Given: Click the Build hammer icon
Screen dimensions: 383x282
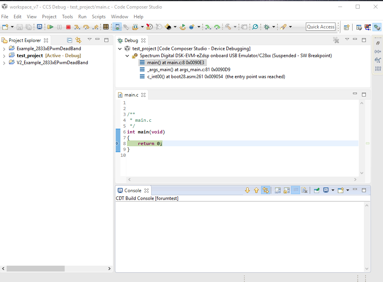Looking at the screenshot, I should (228, 27).
